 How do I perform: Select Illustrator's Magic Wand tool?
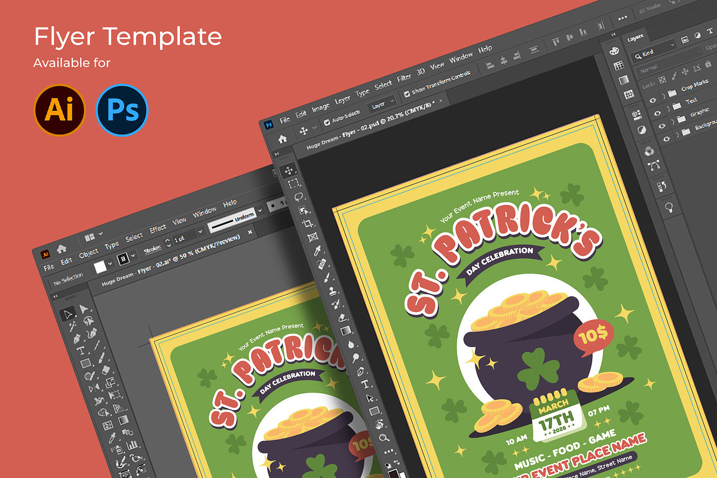pyautogui.click(x=72, y=326)
